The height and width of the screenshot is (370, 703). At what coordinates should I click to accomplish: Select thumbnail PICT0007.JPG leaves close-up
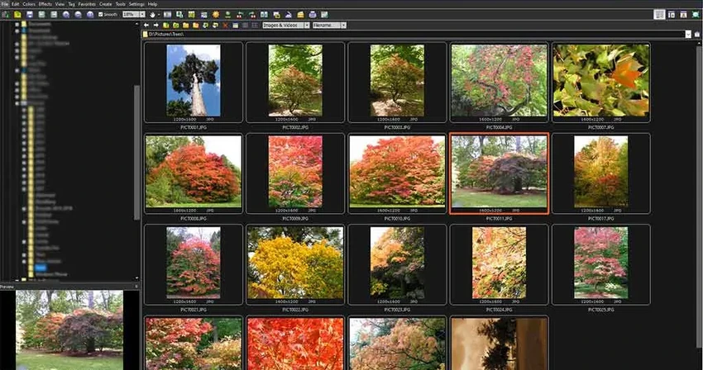coord(600,81)
